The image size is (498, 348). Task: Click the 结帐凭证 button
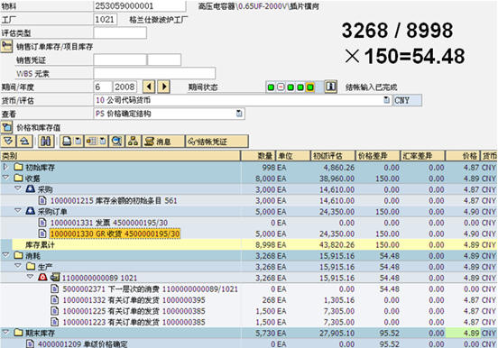(217, 142)
